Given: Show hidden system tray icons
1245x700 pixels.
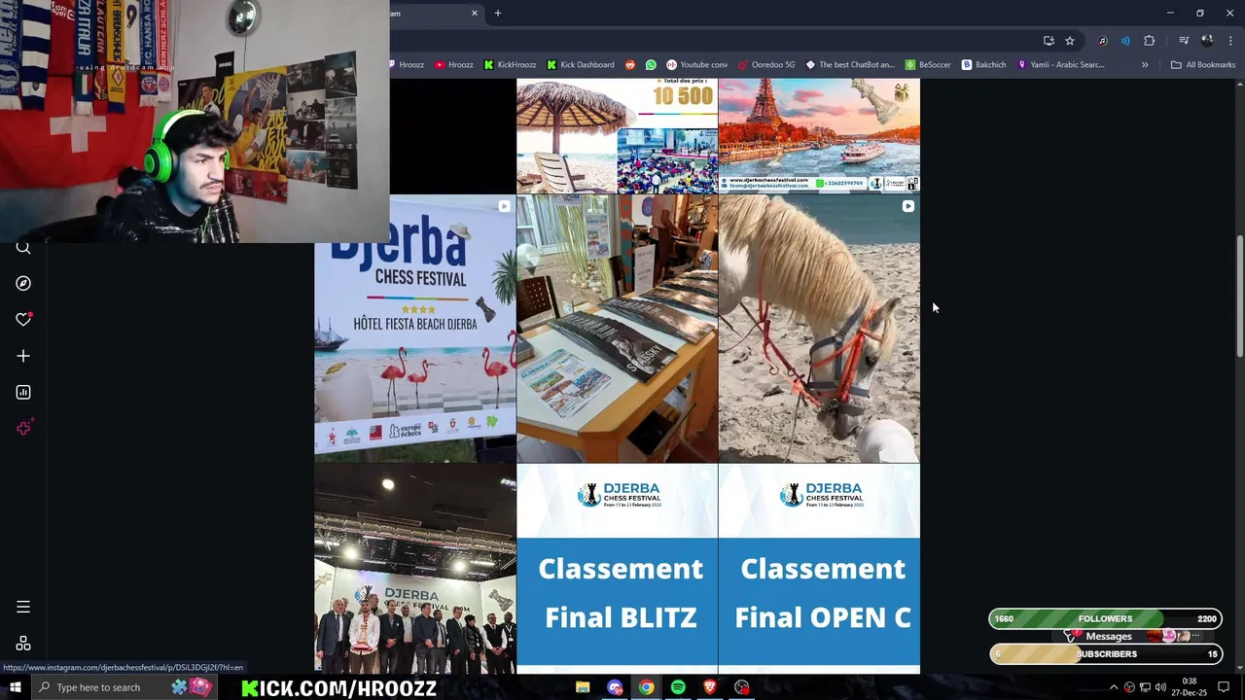Looking at the screenshot, I should point(1113,687).
